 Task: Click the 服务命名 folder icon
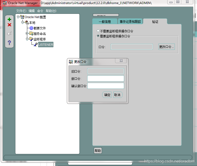coord(31,33)
